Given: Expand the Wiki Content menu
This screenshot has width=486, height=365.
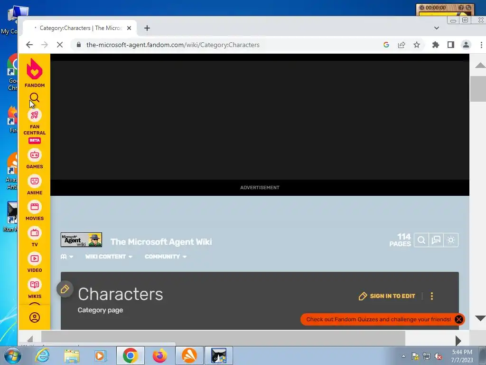Looking at the screenshot, I should click(109, 257).
